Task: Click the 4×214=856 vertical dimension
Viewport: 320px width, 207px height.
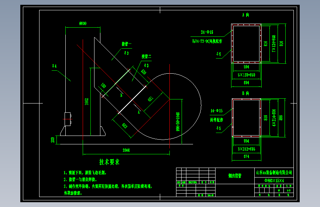Action: (x=274, y=118)
